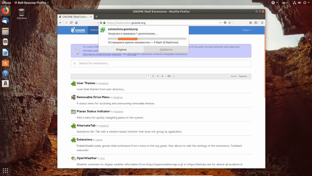312x176 pixels.
Task: Toggle the Firefox sidebar view
Action: pos(256,23)
